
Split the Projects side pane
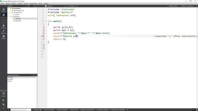[34, 6]
